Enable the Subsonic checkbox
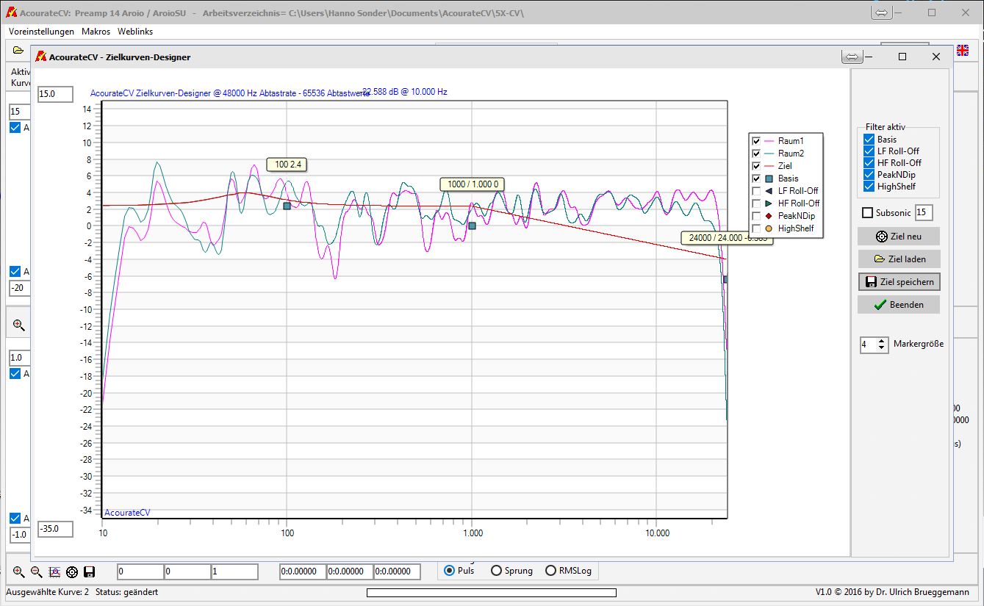Viewport: 984px width, 606px height. (x=868, y=213)
